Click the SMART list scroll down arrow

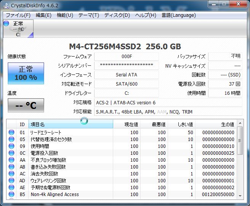coord(240,196)
